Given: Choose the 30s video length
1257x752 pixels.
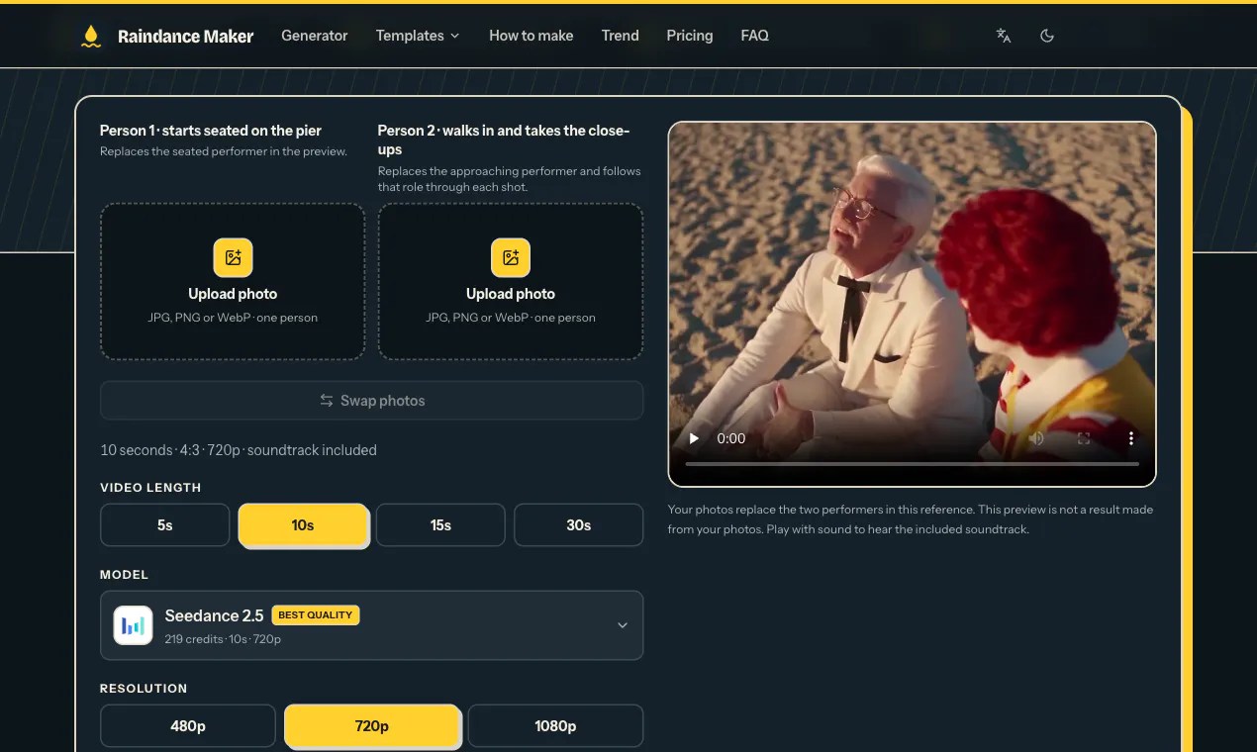Looking at the screenshot, I should pos(579,525).
